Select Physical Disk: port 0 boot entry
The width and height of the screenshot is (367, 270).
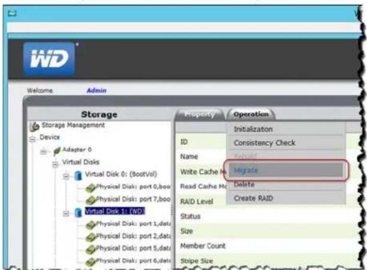click(x=133, y=187)
